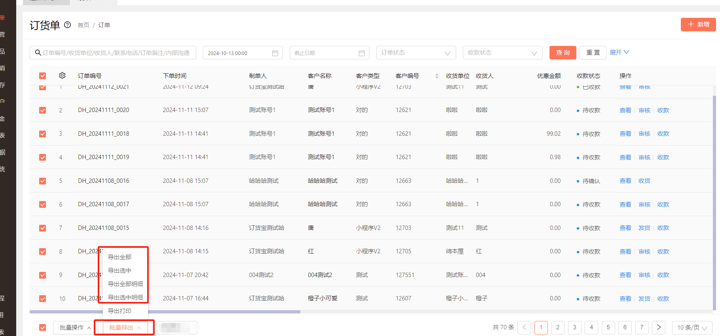Uncheck row 5 DH_20241108_0016 checkbox

(x=43, y=181)
